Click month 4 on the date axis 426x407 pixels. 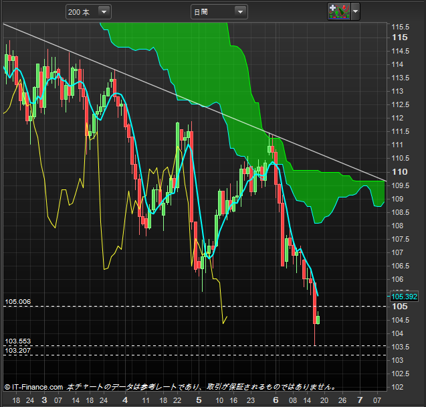click(x=125, y=400)
